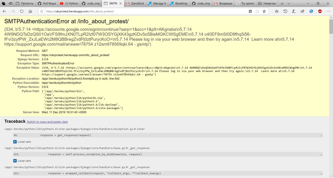Switch to Try opening Google tab

click(x=245, y=4)
